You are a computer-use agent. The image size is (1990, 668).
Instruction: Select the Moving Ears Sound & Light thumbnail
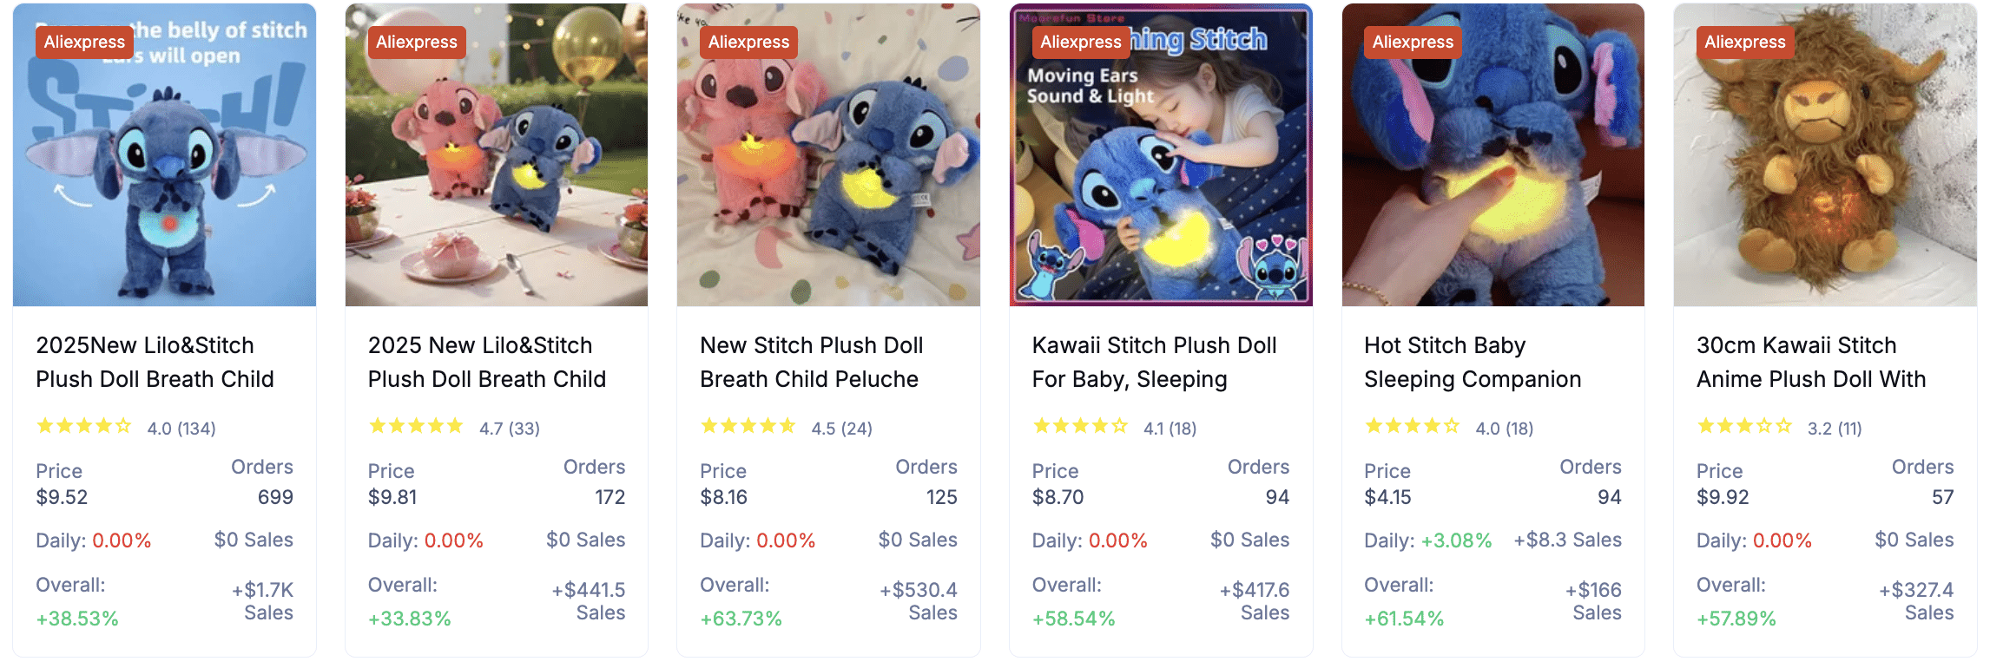[1161, 154]
